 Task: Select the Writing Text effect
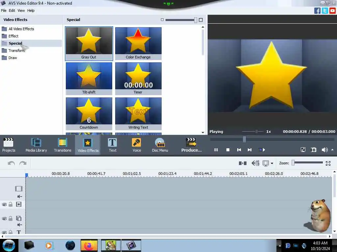[x=138, y=114]
